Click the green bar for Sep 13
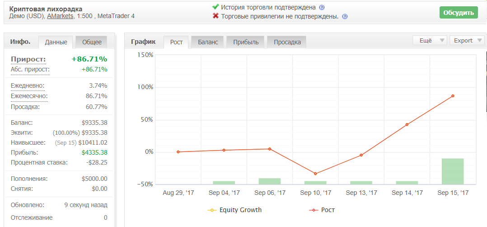Viewport: 487px width, 227px height. pyautogui.click(x=361, y=183)
